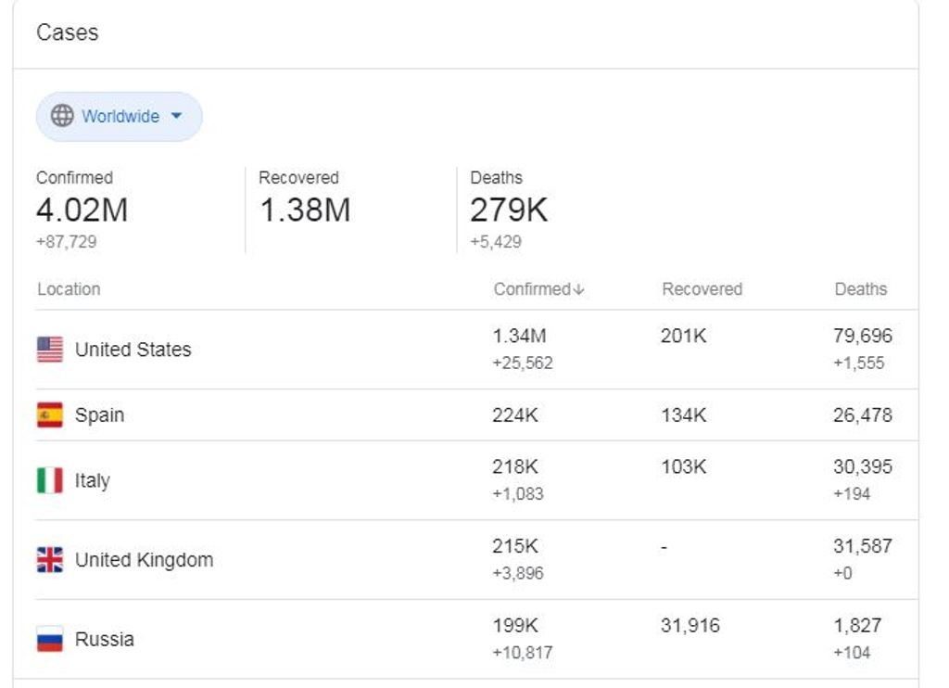Click the sort arrow beside Confirmed column
The width and height of the screenshot is (949, 688).
pos(578,289)
